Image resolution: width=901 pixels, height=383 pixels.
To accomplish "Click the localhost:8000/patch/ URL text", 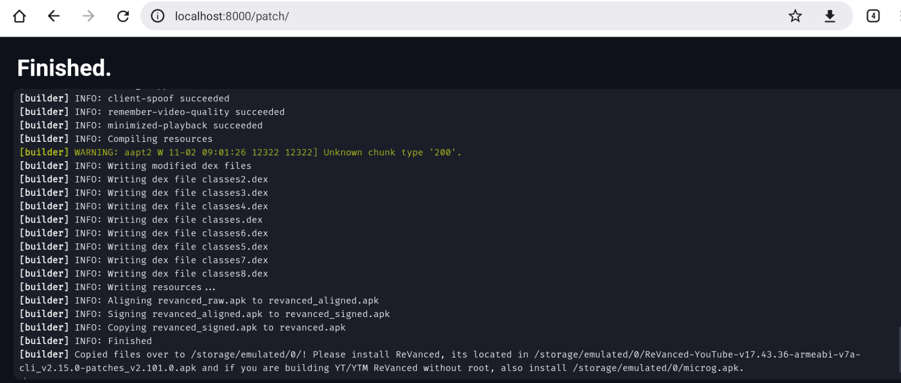I will pos(232,16).
